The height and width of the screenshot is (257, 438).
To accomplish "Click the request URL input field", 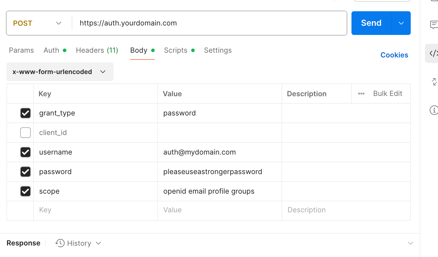I will [209, 23].
